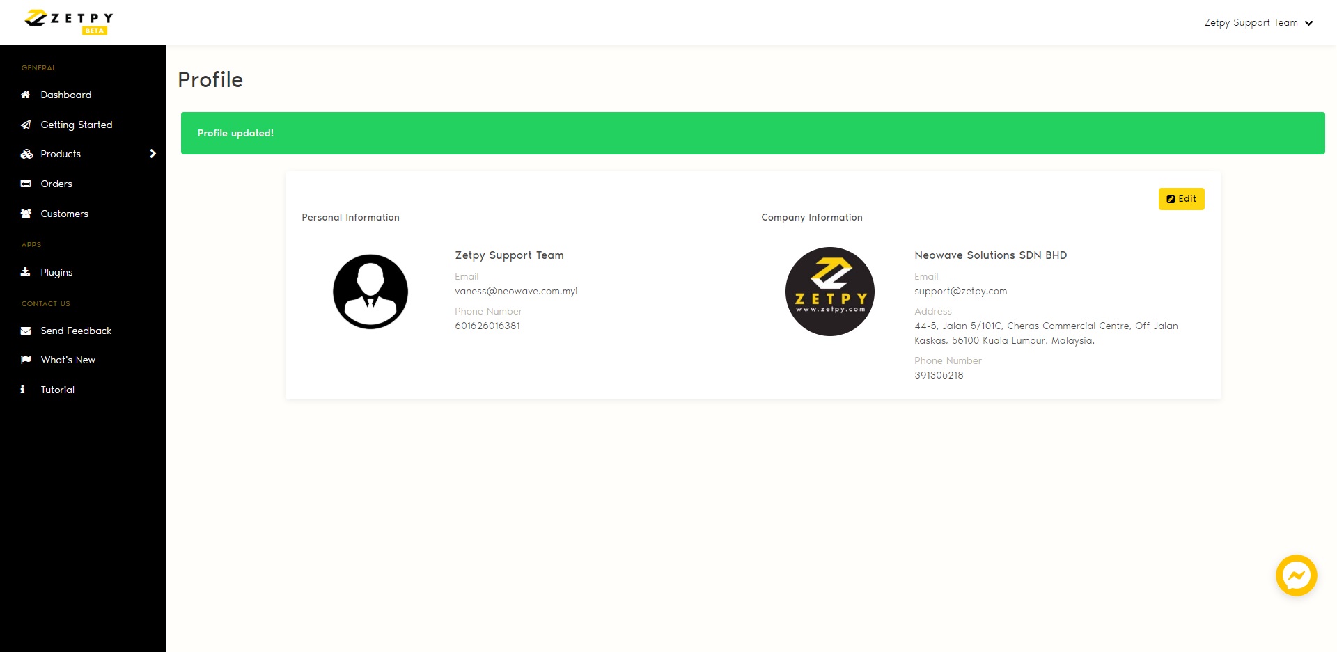Click the Zetpy logo in the header
Viewport: 1337px width, 652px height.
[68, 22]
